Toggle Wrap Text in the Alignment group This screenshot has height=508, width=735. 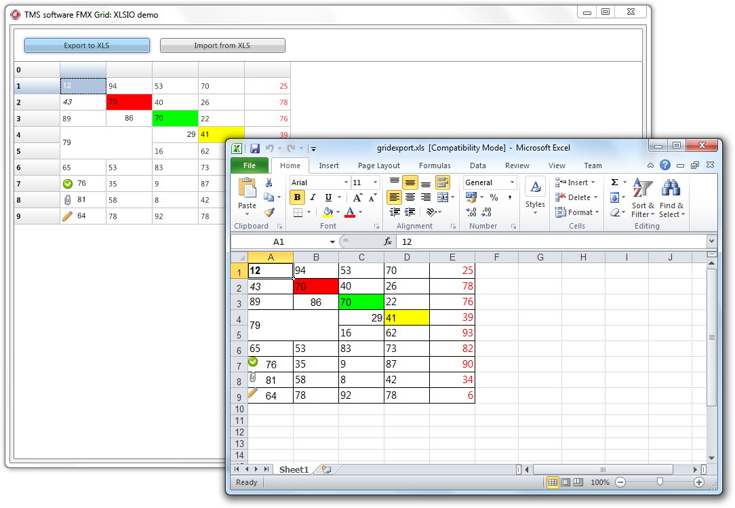pos(443,182)
